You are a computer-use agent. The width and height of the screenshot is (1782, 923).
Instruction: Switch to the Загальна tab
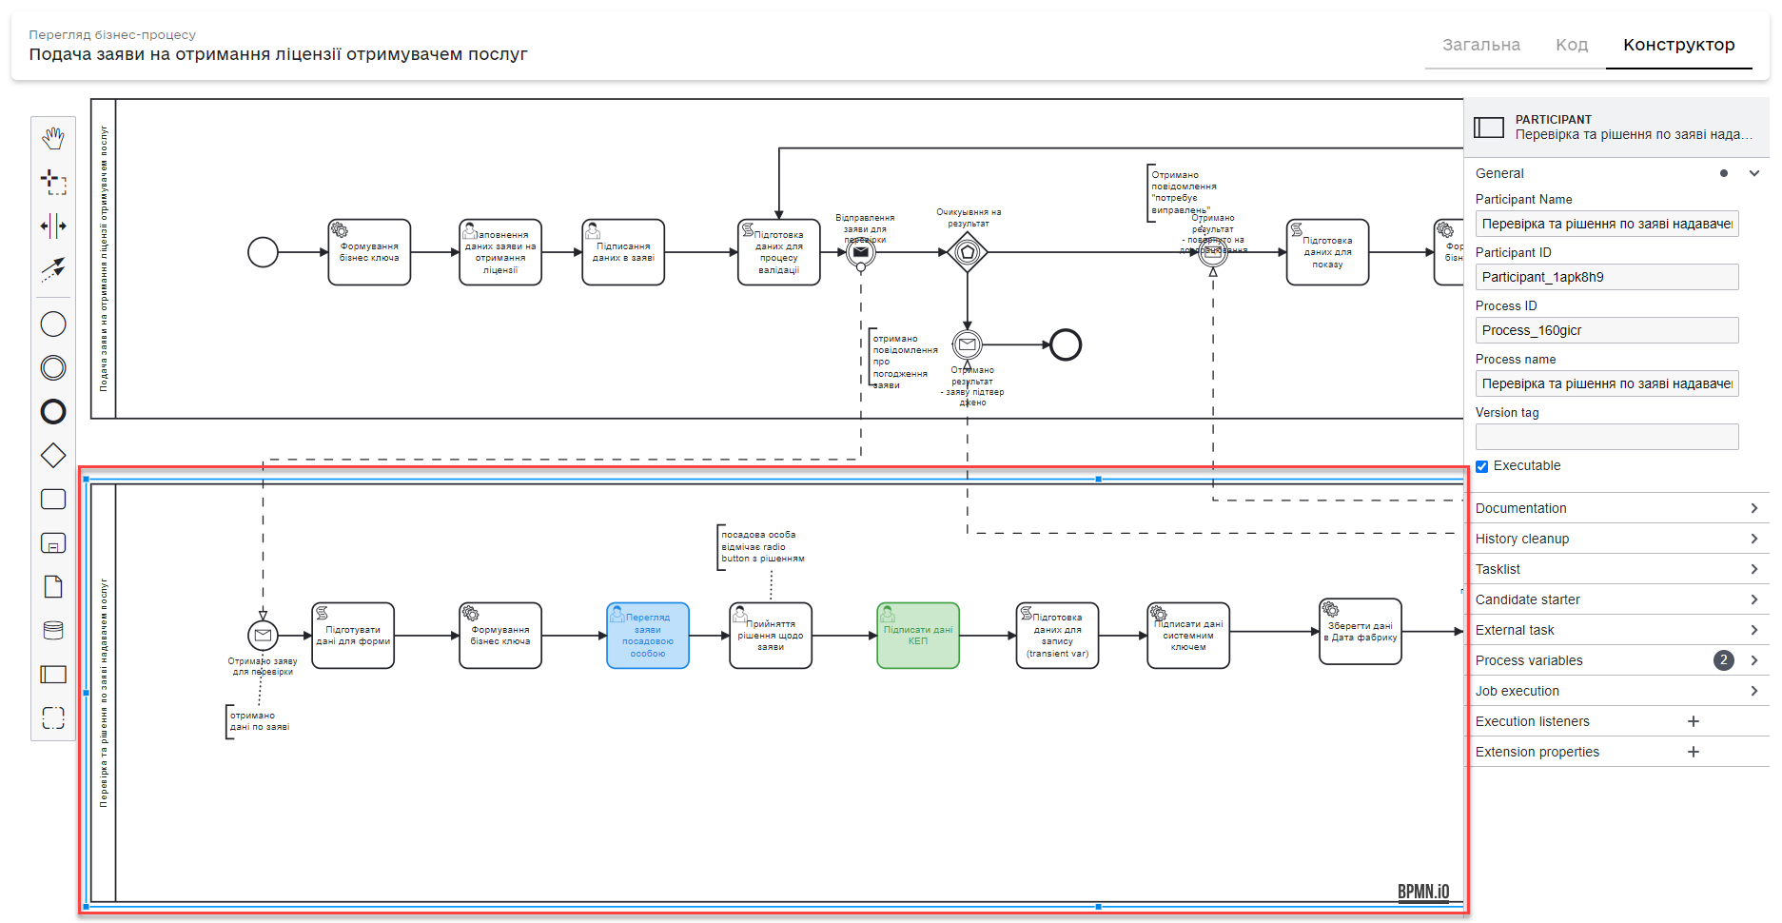click(1481, 45)
